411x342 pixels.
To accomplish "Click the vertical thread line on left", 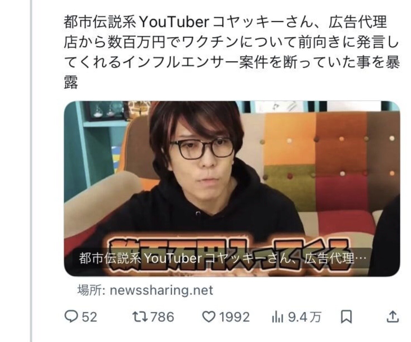I will pyautogui.click(x=31, y=171).
